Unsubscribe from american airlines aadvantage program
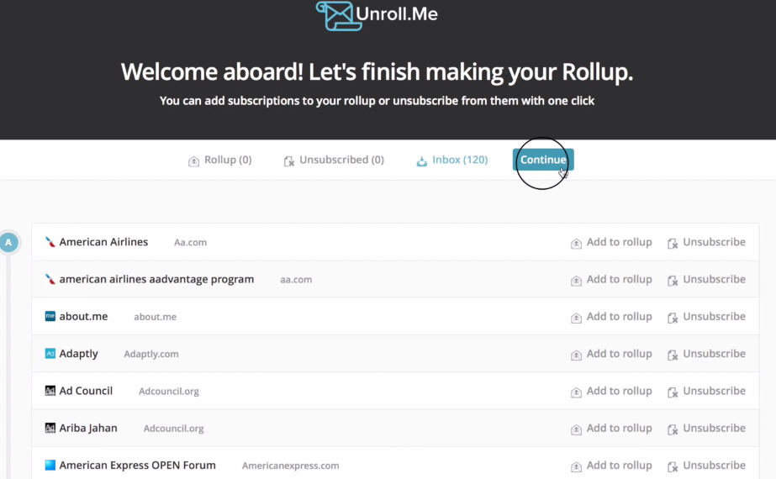Image resolution: width=776 pixels, height=479 pixels. [x=706, y=279]
